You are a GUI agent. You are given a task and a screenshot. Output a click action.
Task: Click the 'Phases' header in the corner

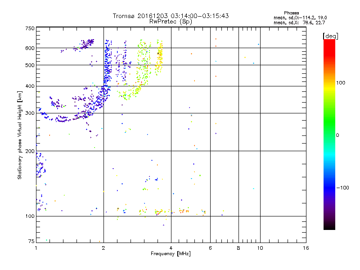291,13
